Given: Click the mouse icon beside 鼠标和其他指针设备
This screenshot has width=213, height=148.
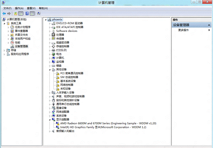Looking at the screenshot, I should 54,100.
